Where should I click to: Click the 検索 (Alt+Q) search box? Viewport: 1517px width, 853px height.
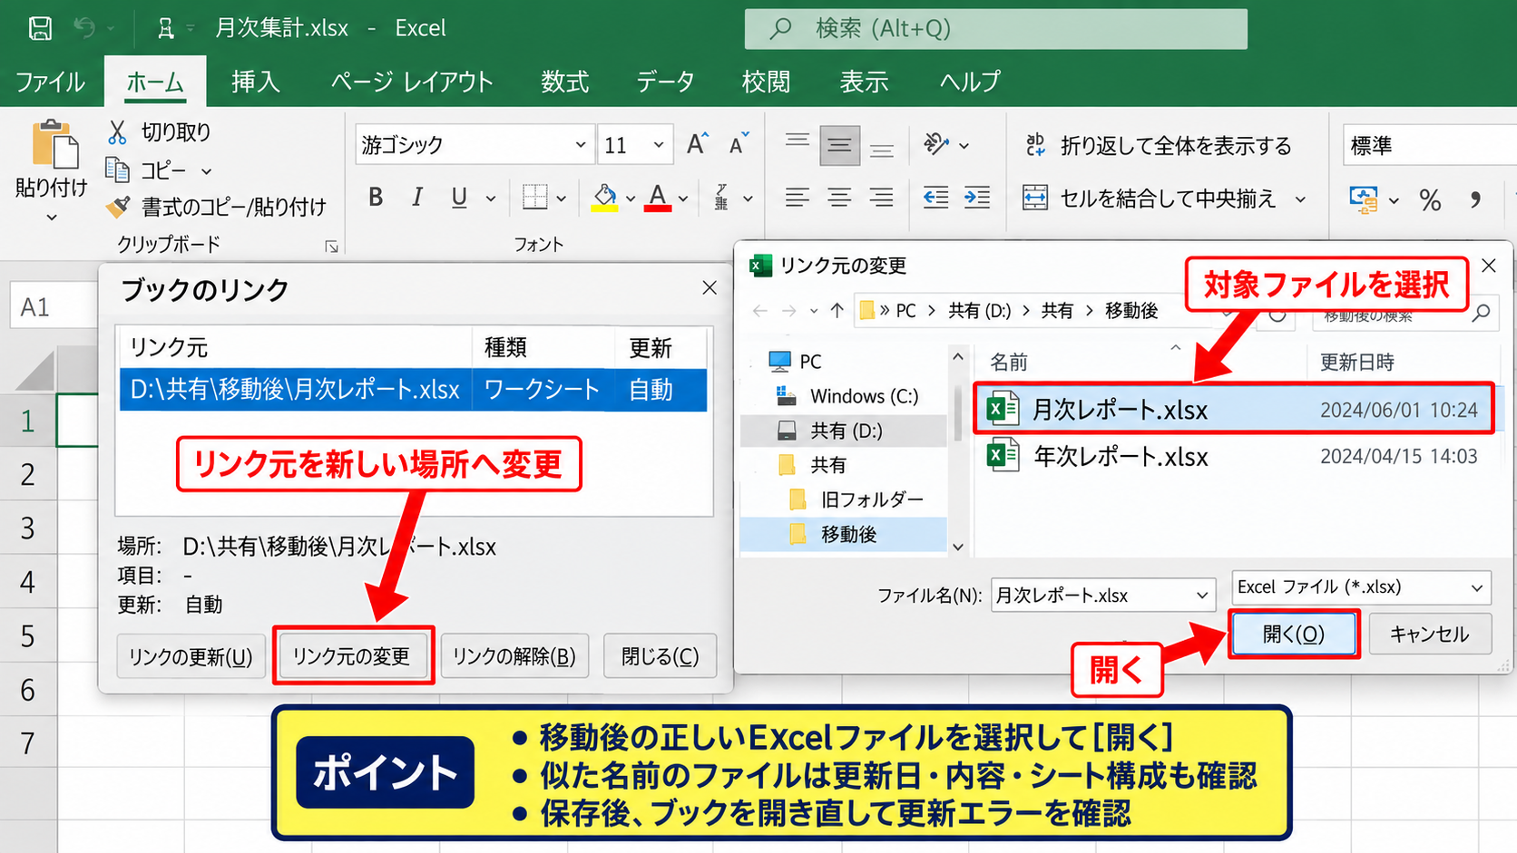point(995,29)
